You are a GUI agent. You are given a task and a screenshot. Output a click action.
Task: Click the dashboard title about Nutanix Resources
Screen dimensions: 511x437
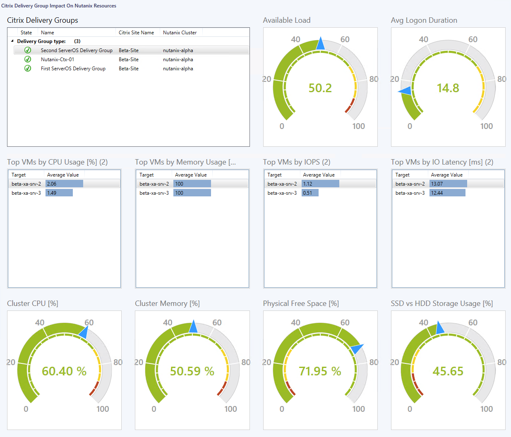tap(59, 6)
